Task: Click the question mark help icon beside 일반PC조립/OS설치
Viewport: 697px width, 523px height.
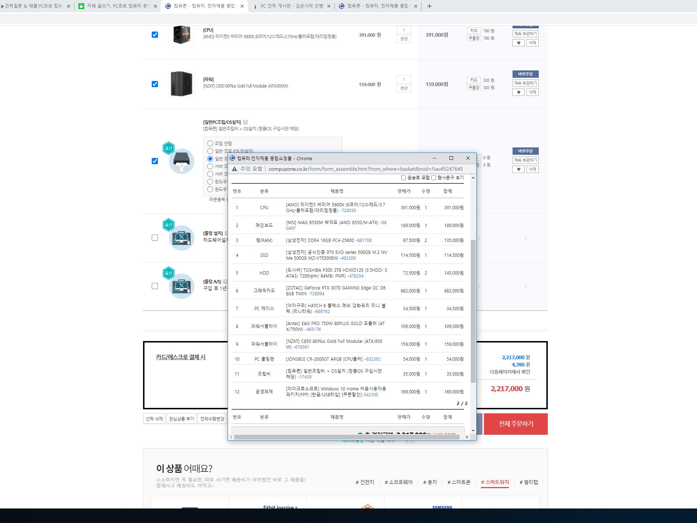Action: pos(245,122)
